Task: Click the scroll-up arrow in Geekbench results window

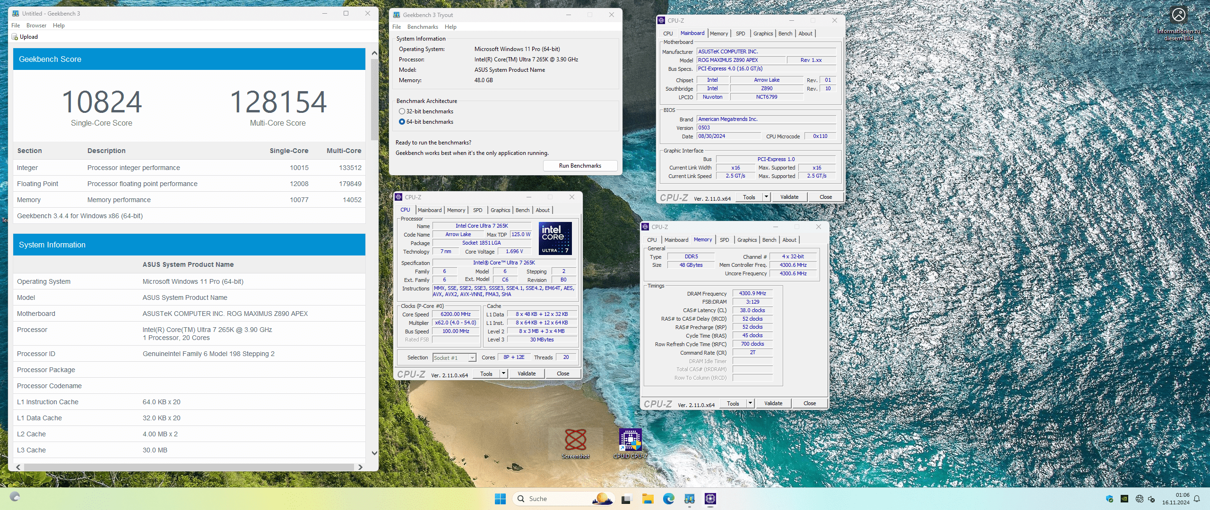Action: tap(374, 53)
